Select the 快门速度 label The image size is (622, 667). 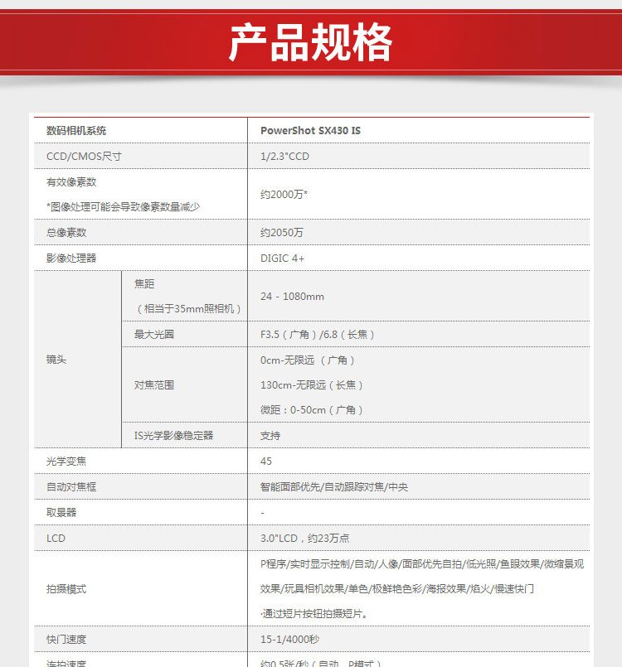tap(66, 640)
